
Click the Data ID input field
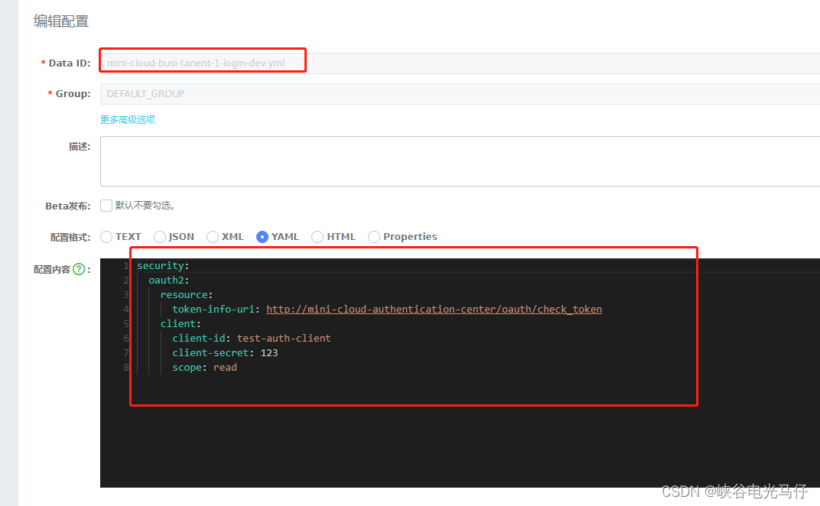pos(460,63)
